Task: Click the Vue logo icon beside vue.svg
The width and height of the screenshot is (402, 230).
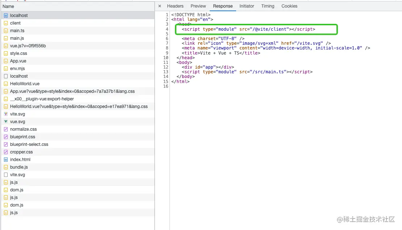Action: tap(6, 122)
